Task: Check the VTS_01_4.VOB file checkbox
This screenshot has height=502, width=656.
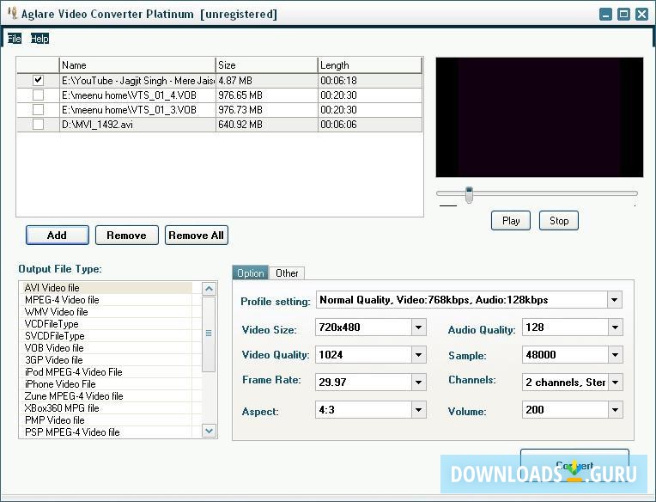Action: (x=38, y=95)
